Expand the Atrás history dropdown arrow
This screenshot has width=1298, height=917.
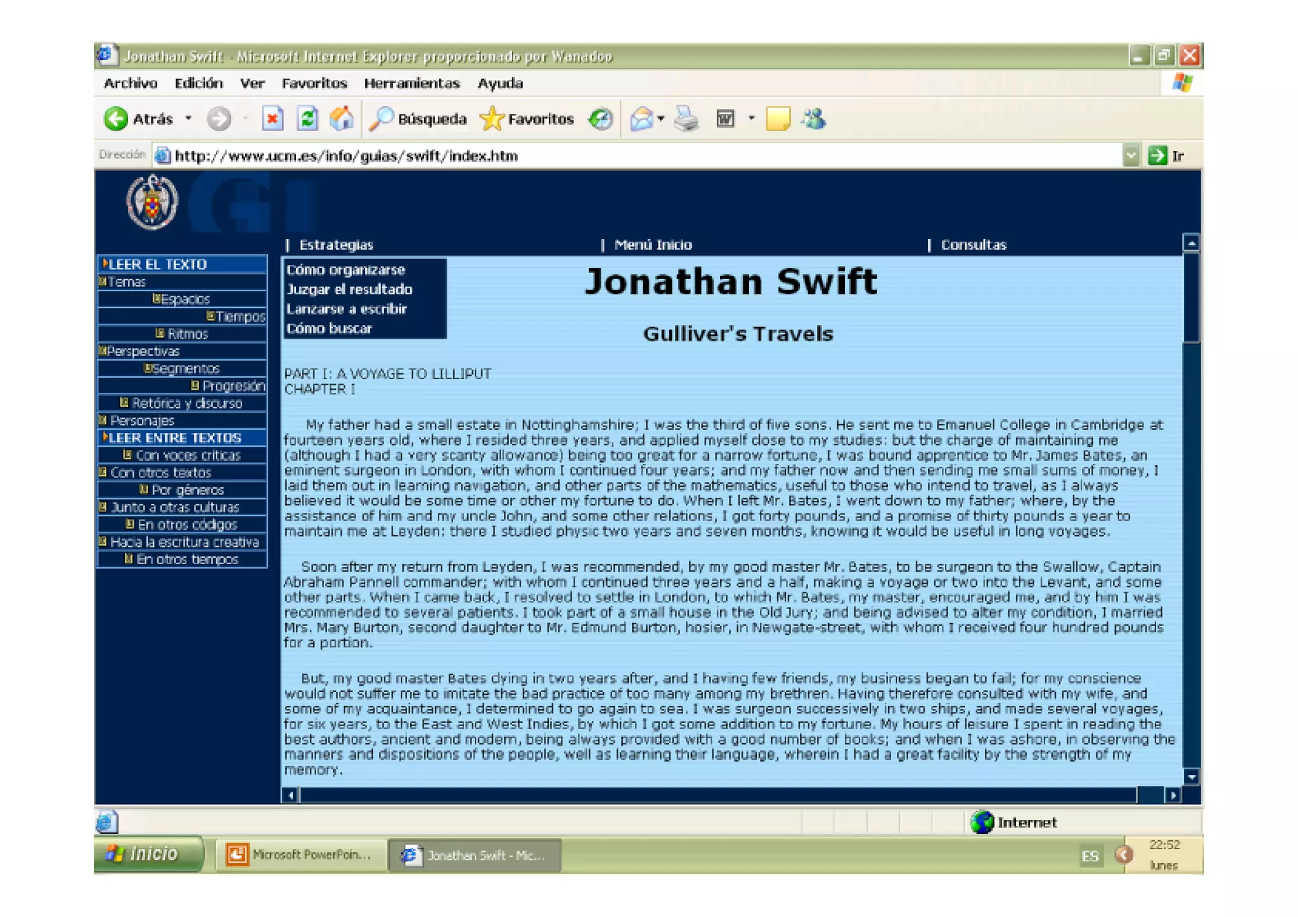pyautogui.click(x=188, y=119)
